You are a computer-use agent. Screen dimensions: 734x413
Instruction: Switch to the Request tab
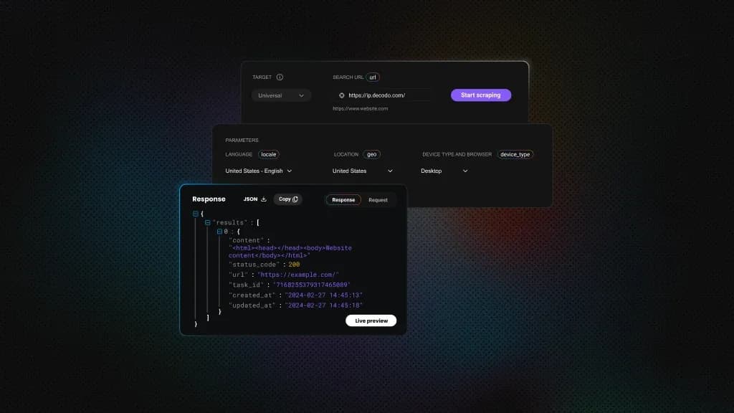click(x=378, y=200)
